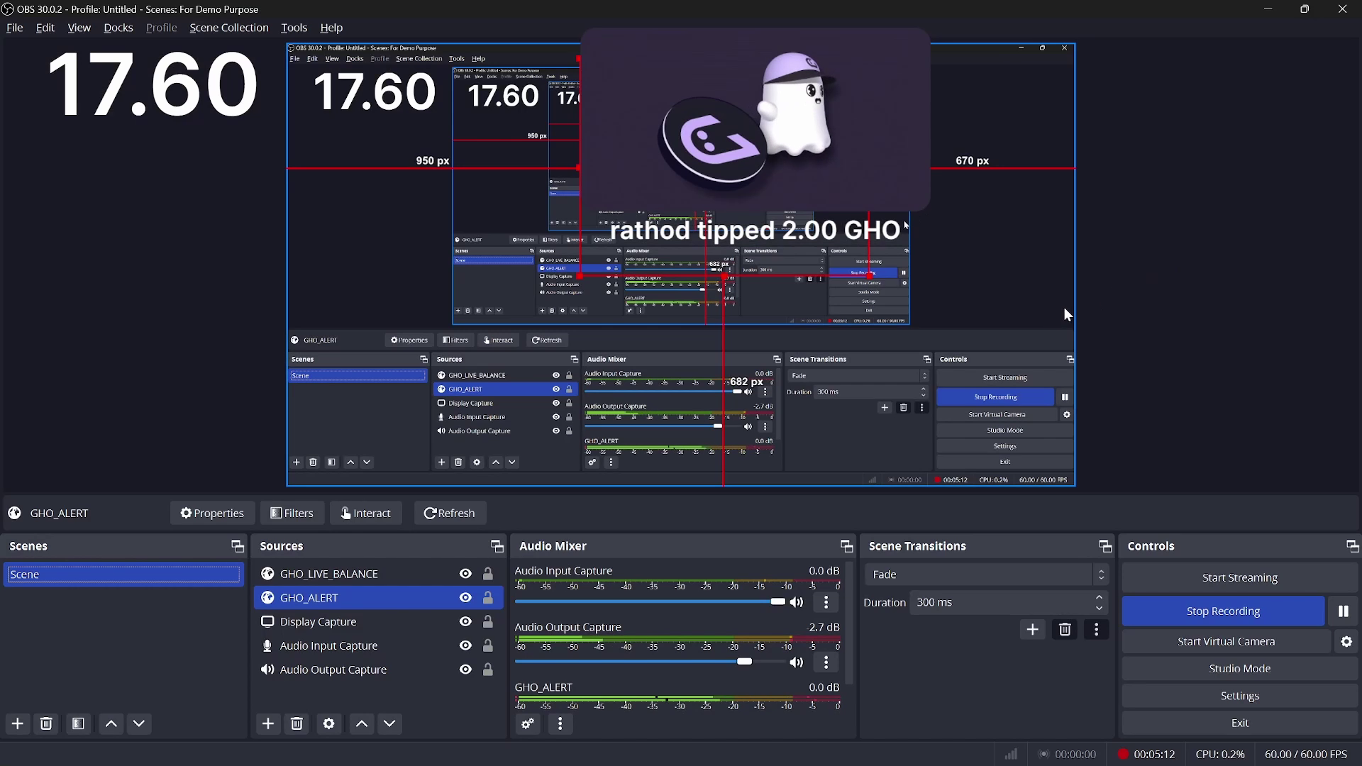
Task: Increase transition duration stepper up arrow
Action: click(x=1100, y=597)
